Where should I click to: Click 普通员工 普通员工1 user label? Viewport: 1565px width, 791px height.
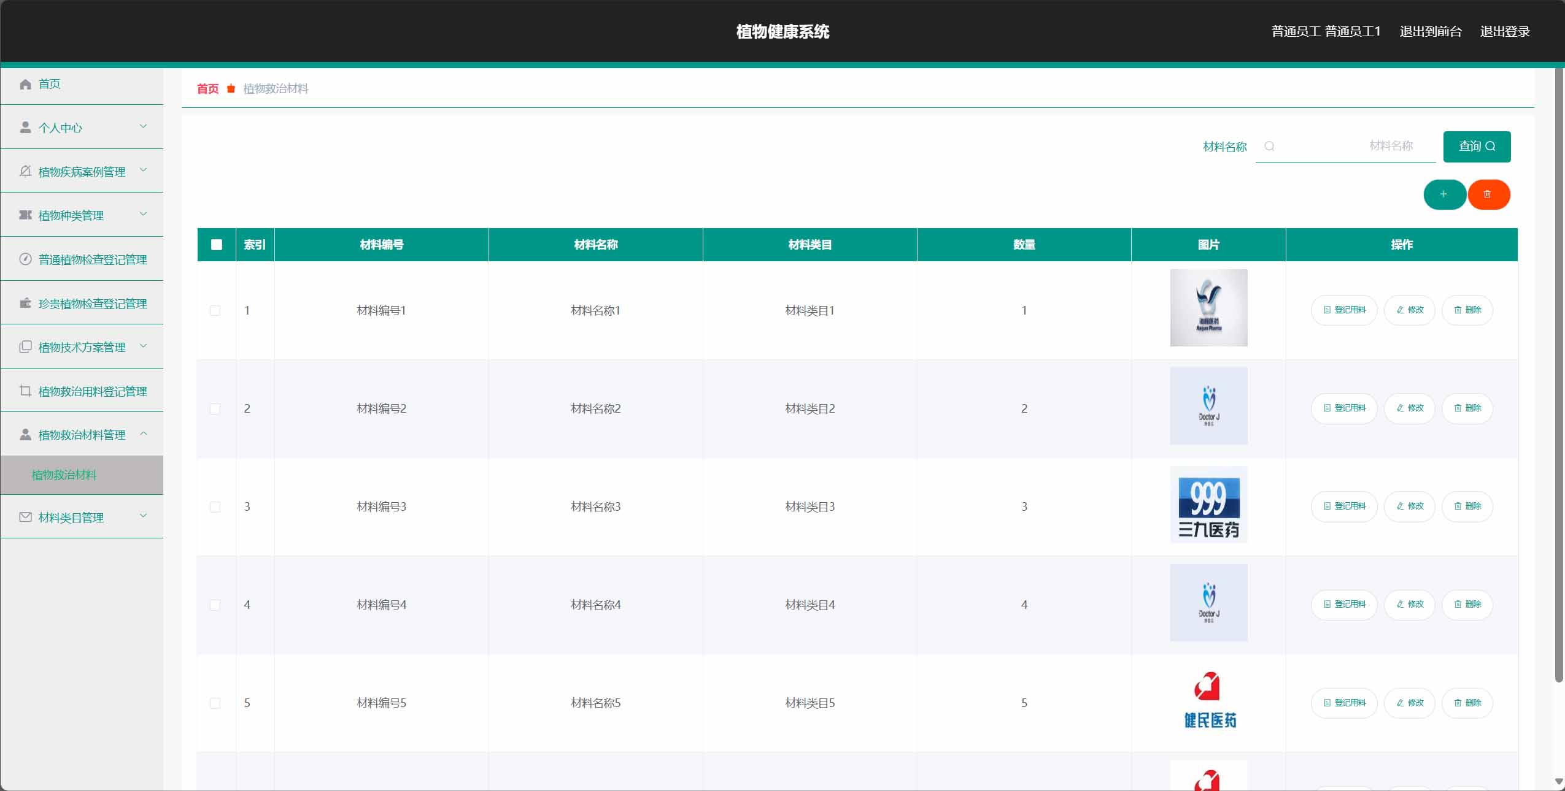click(x=1326, y=31)
